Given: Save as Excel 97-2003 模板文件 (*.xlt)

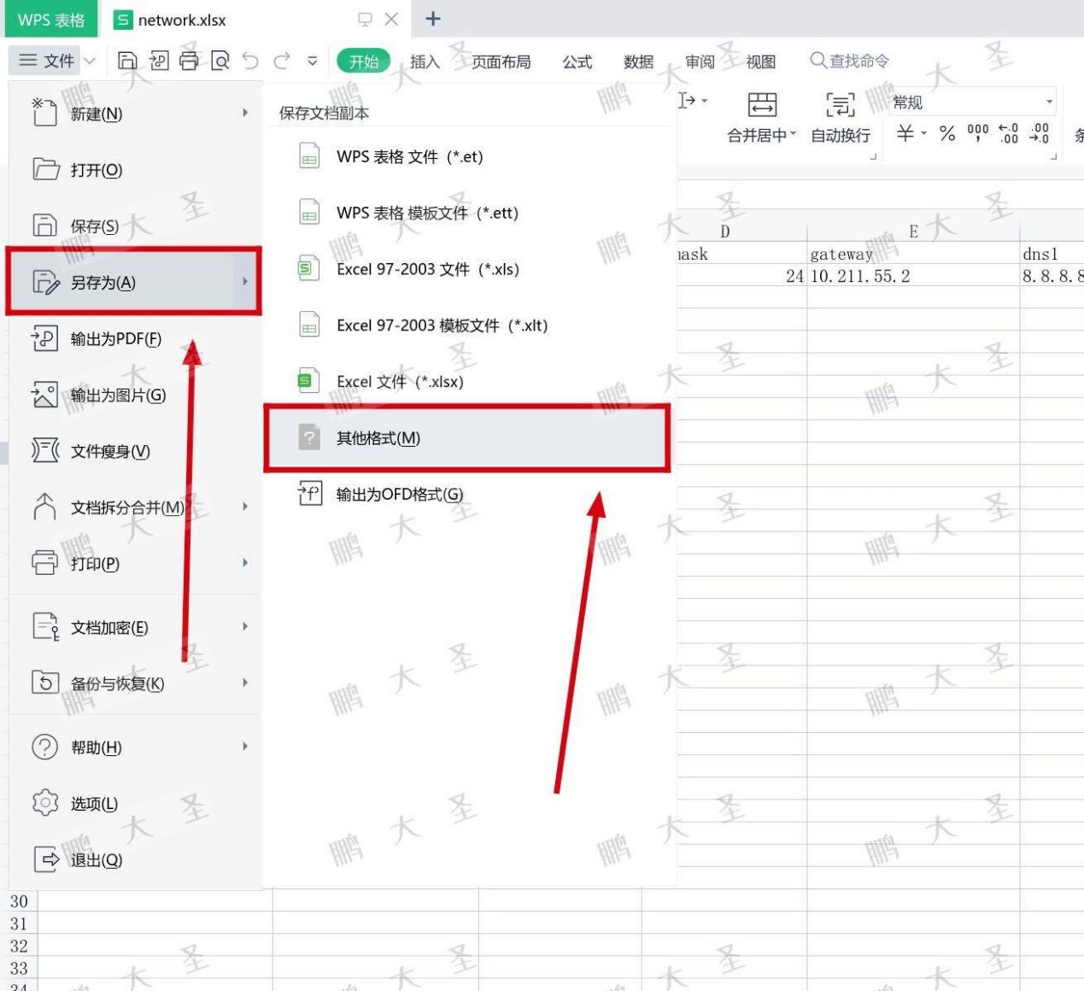Looking at the screenshot, I should 469,325.
